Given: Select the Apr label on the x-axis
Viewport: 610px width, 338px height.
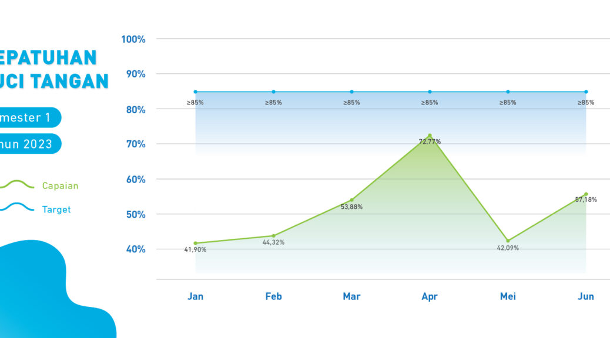Looking at the screenshot, I should pyautogui.click(x=430, y=296).
